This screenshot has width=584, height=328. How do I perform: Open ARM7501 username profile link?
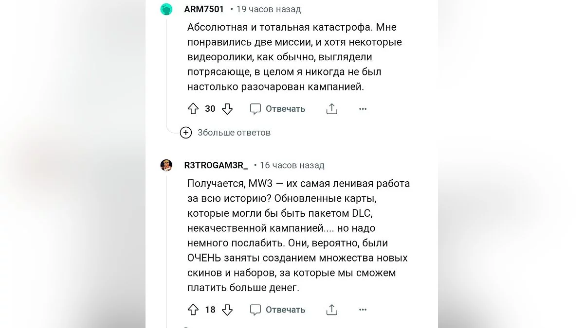(204, 9)
